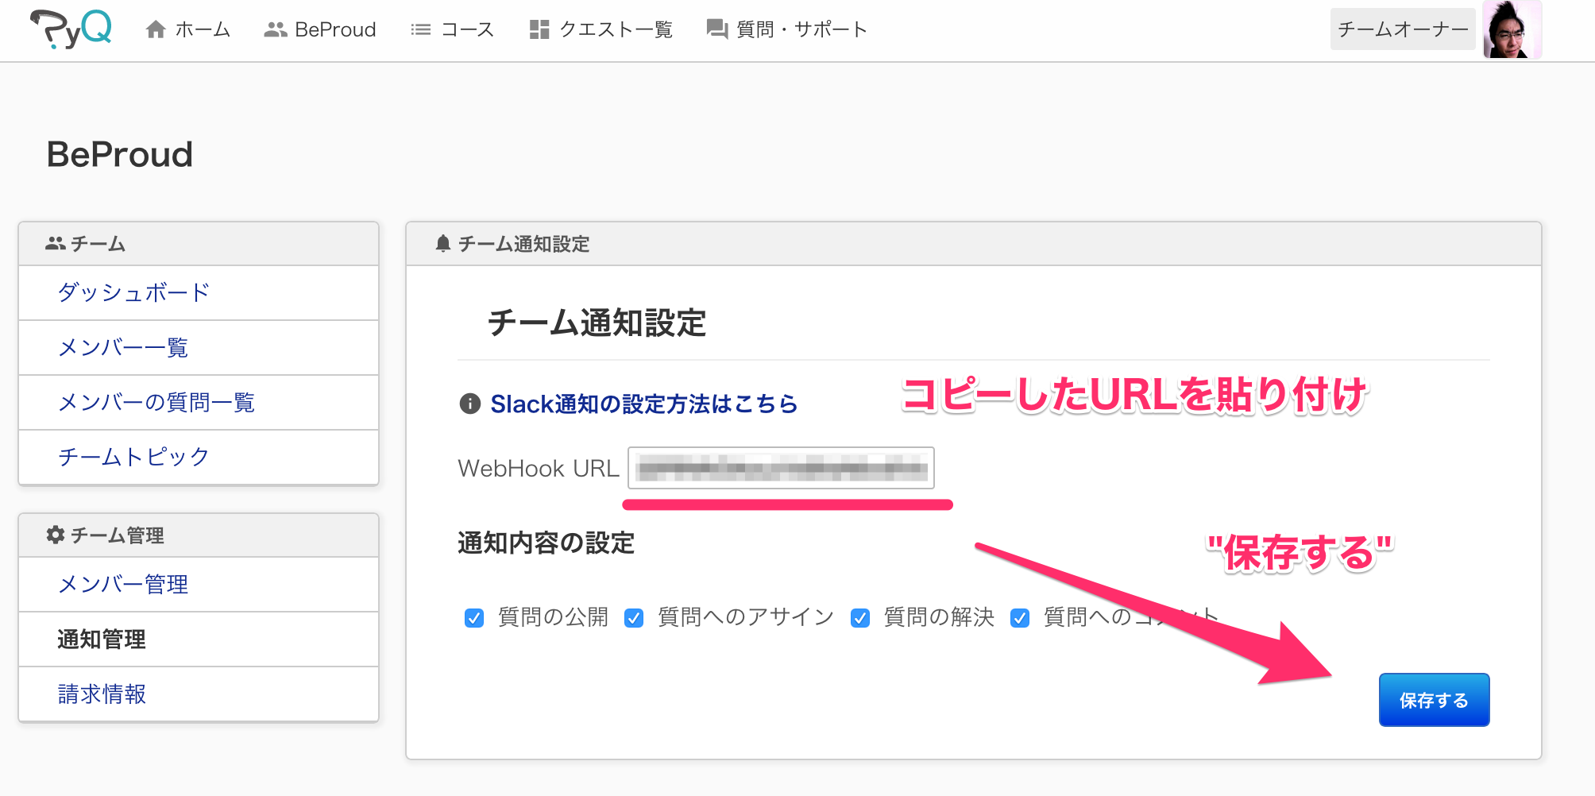Uncheck 質問の解決 checkbox
The height and width of the screenshot is (796, 1595).
click(x=860, y=617)
